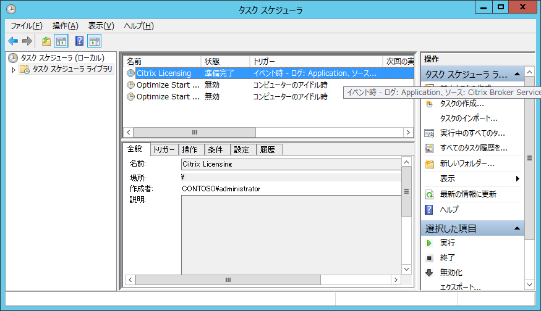Click タスクの作成... action link
The width and height of the screenshot is (541, 311).
click(461, 103)
